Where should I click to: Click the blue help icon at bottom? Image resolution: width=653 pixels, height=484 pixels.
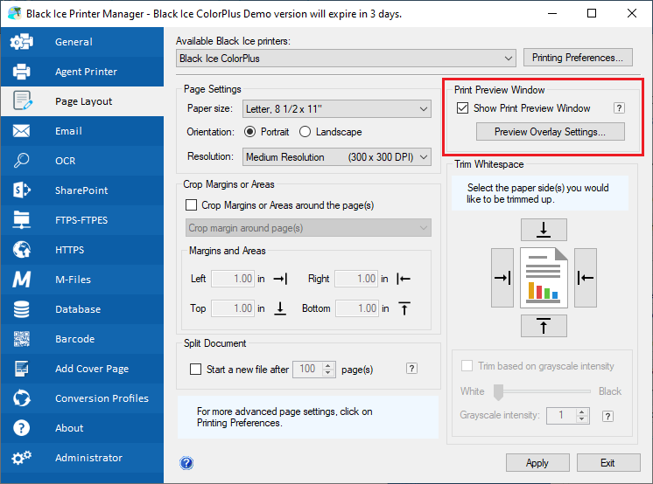(x=186, y=463)
